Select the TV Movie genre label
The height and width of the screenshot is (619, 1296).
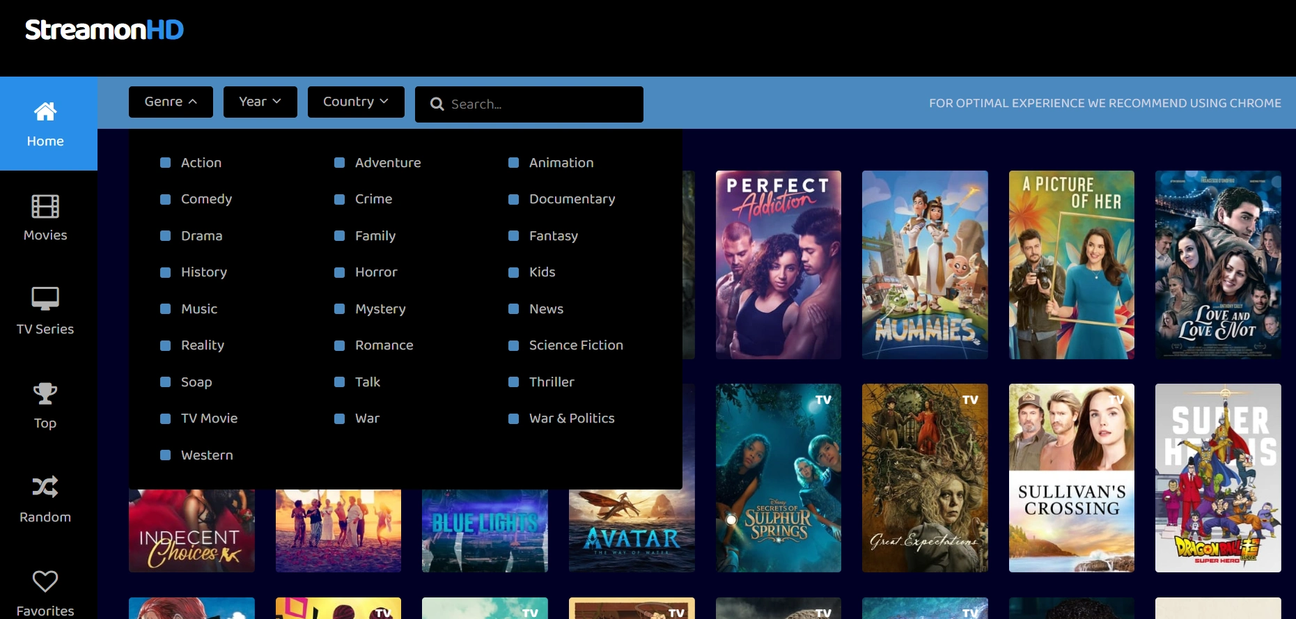[210, 418]
